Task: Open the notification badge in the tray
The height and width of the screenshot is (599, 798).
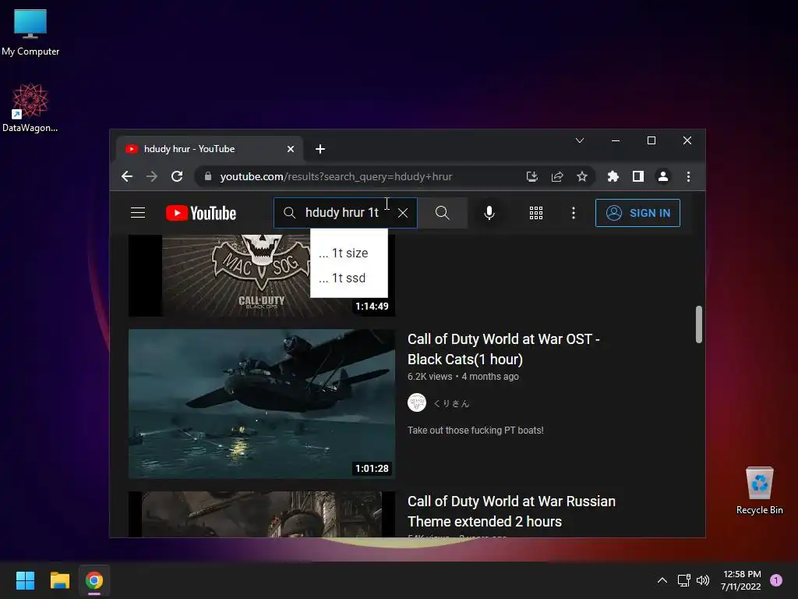Action: tap(776, 580)
